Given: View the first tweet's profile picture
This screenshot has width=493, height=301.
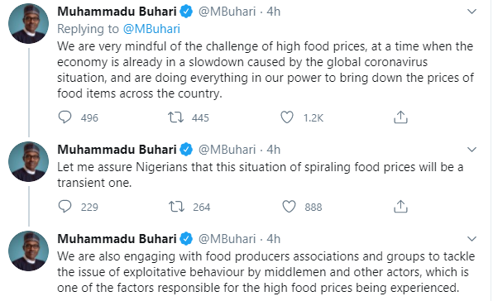Looking at the screenshot, I should (29, 23).
